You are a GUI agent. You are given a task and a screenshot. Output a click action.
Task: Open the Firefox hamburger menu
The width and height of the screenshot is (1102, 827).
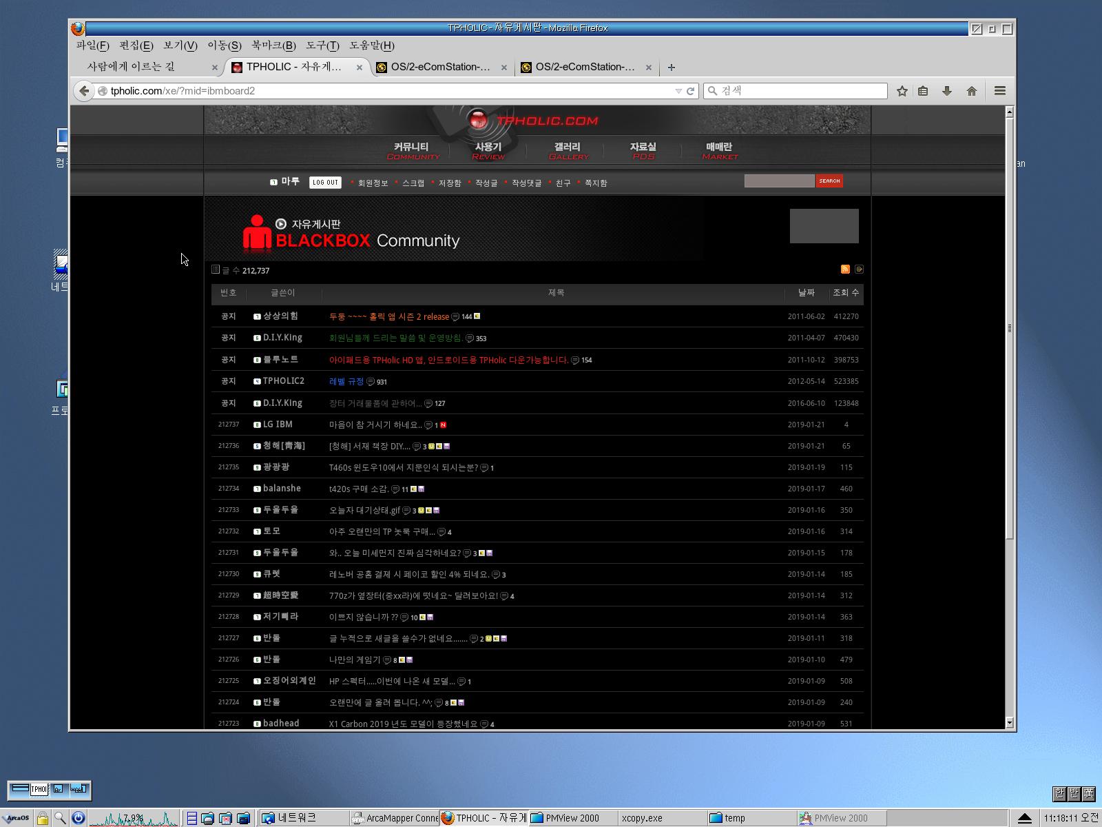point(1000,91)
